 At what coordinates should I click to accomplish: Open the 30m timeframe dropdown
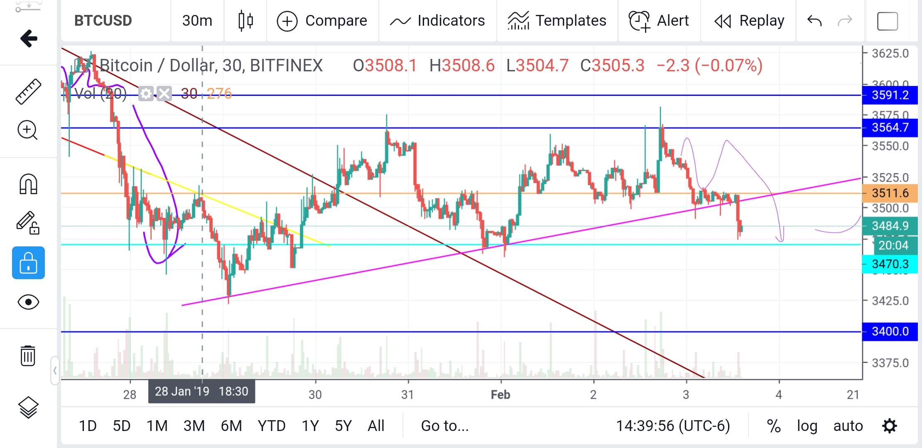[x=197, y=21]
